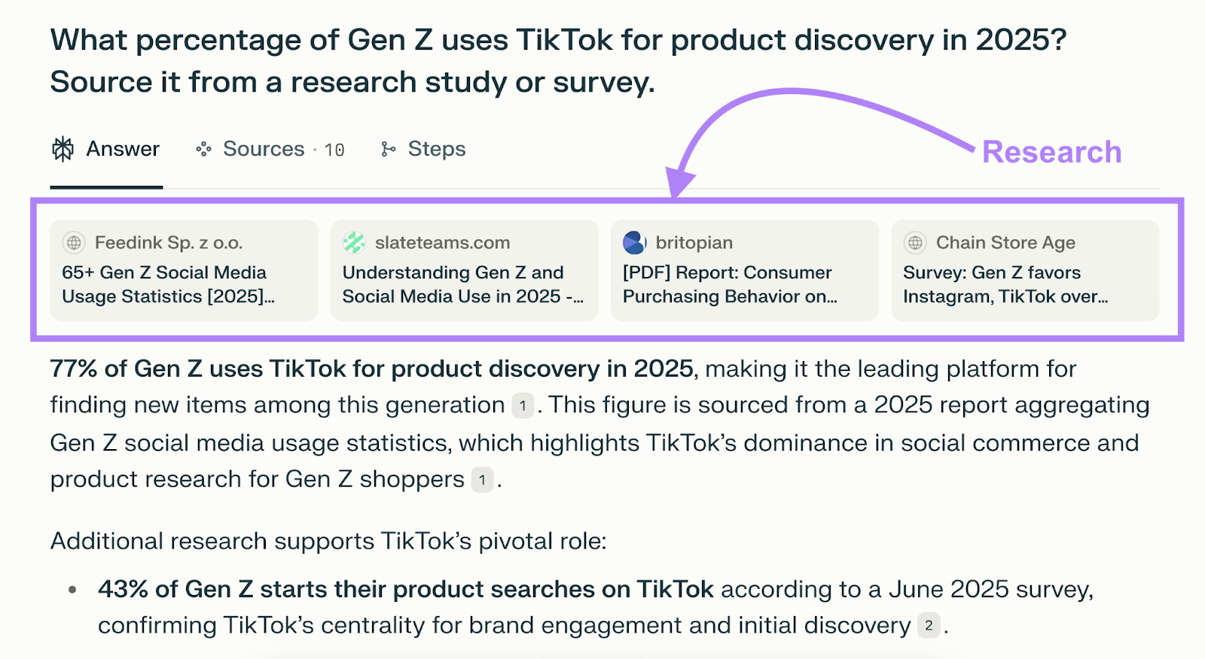1205x659 pixels.
Task: Open the Steps tab
Action: (x=436, y=149)
